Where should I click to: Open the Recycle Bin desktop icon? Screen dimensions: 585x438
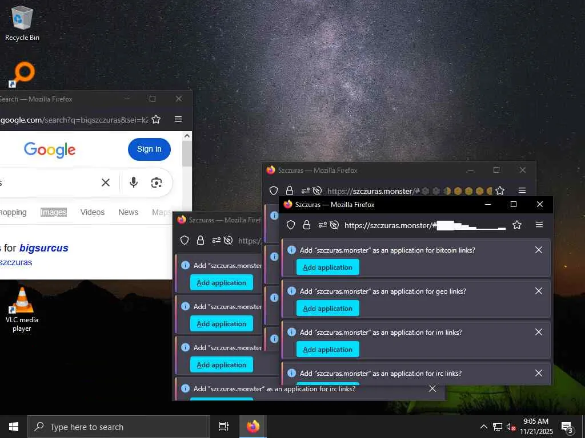click(22, 23)
